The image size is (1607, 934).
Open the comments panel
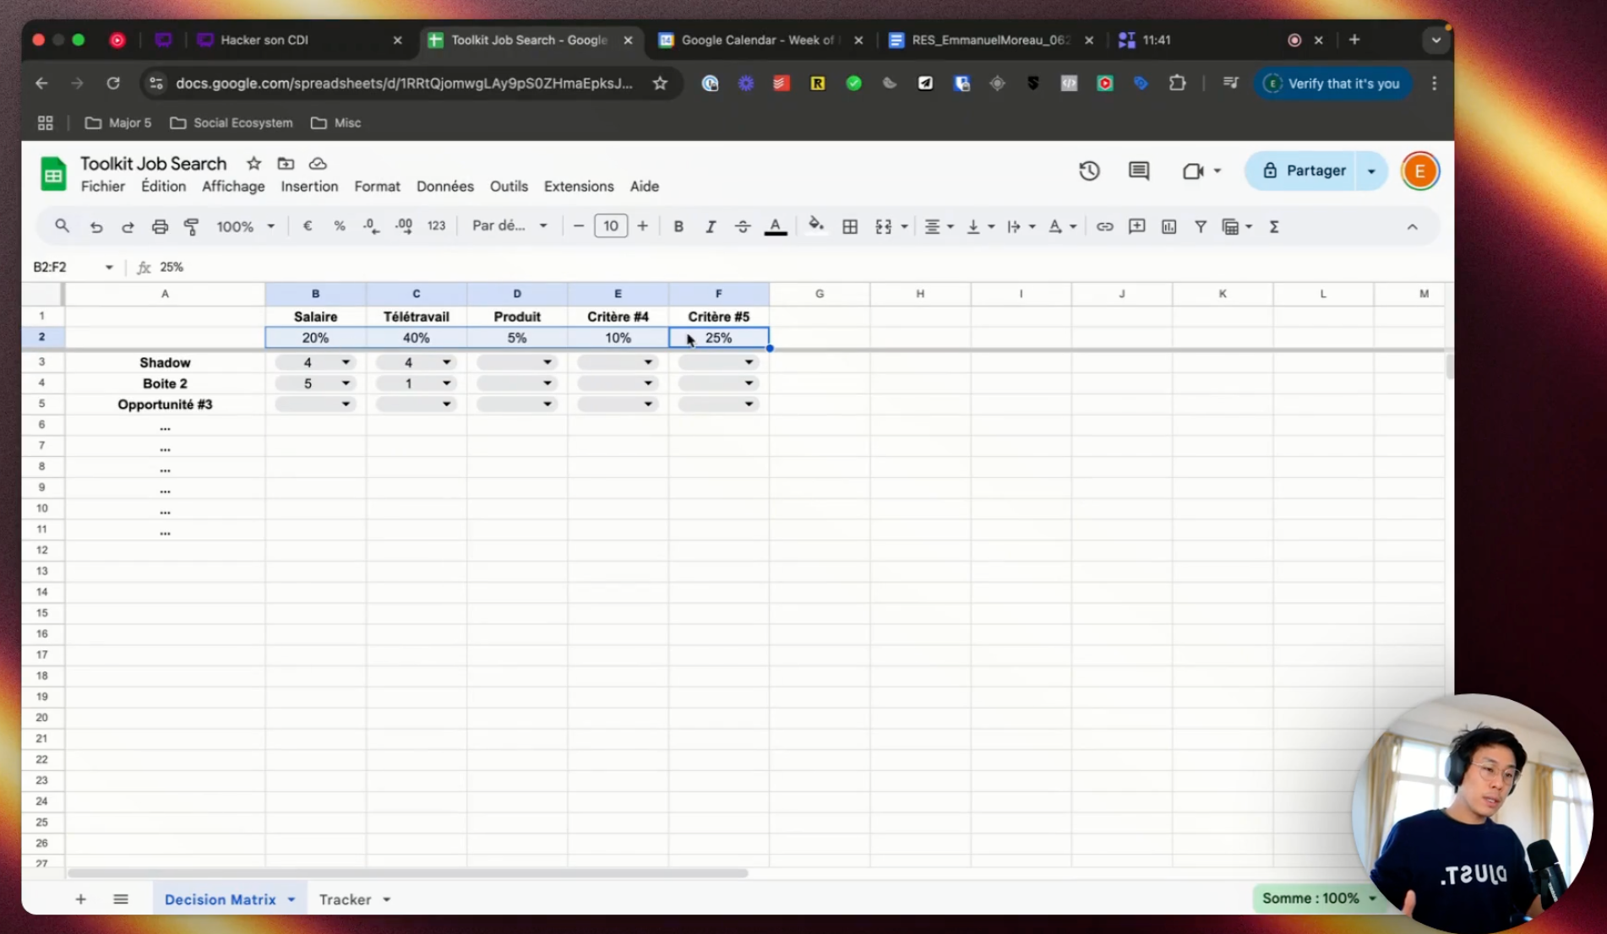[1138, 171]
